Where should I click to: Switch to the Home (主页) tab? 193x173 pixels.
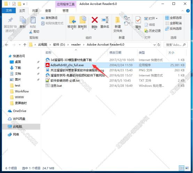pos(22,11)
